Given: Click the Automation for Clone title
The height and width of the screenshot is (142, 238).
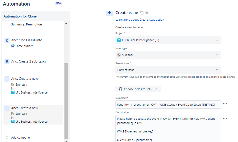Looking at the screenshot, I should (x=20, y=16).
